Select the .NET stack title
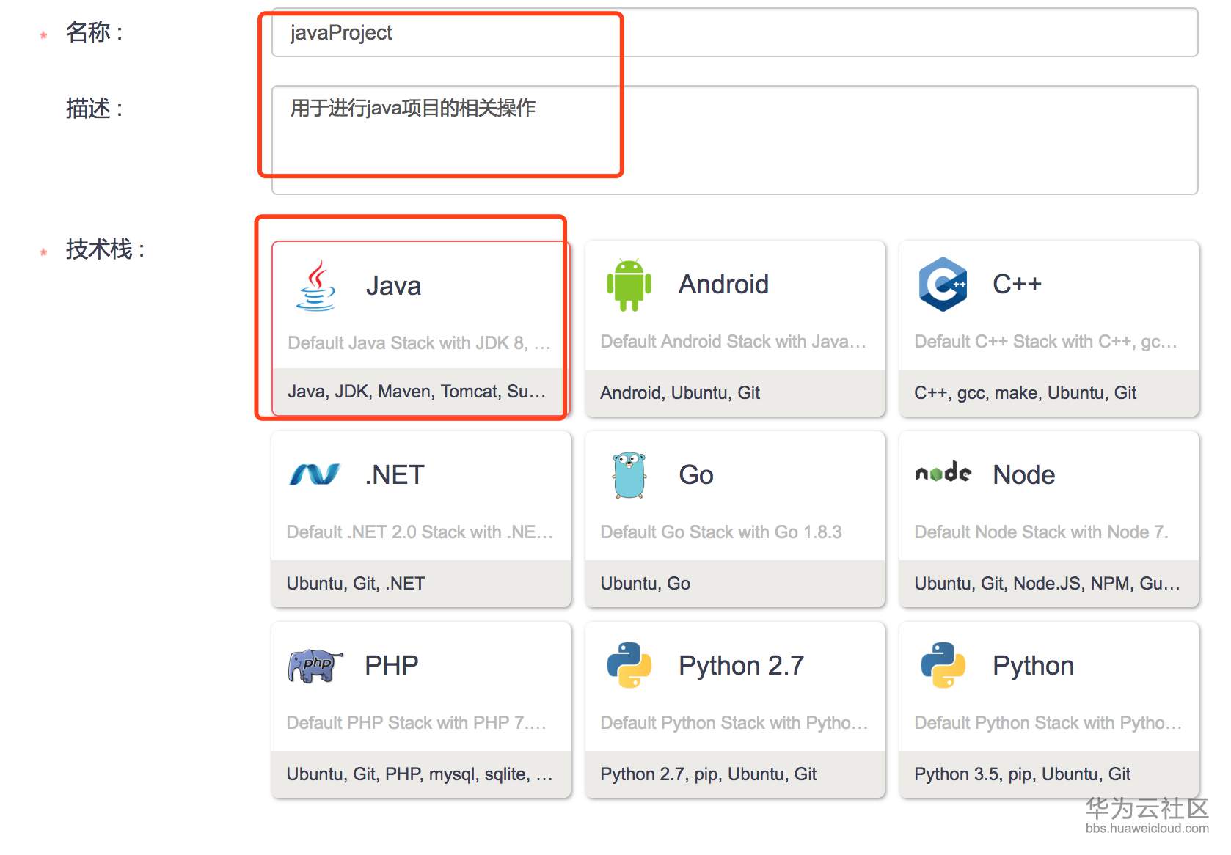The image size is (1231, 855). [395, 475]
